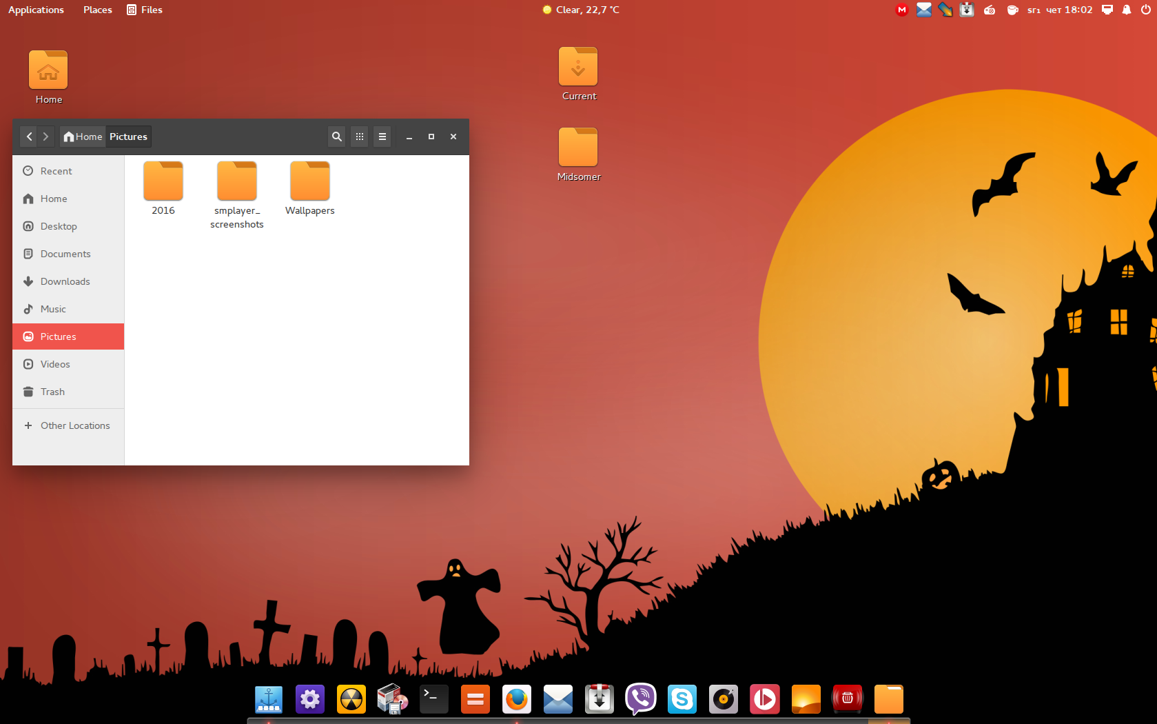This screenshot has height=724, width=1157.
Task: Click the search icon in Files toolbar
Action: tap(336, 137)
